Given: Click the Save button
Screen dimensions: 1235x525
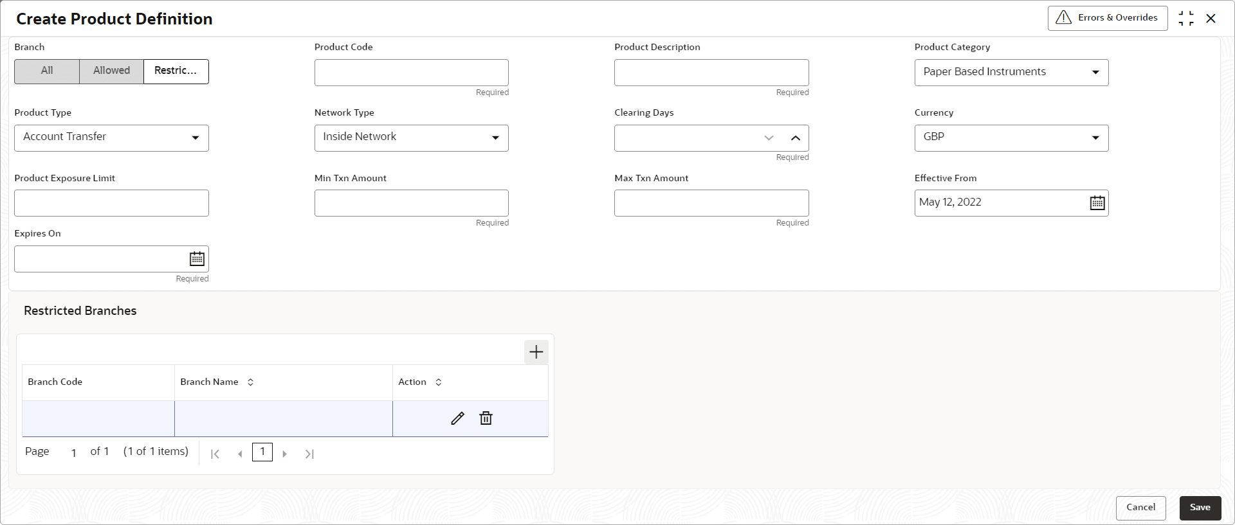Looking at the screenshot, I should 1200,508.
